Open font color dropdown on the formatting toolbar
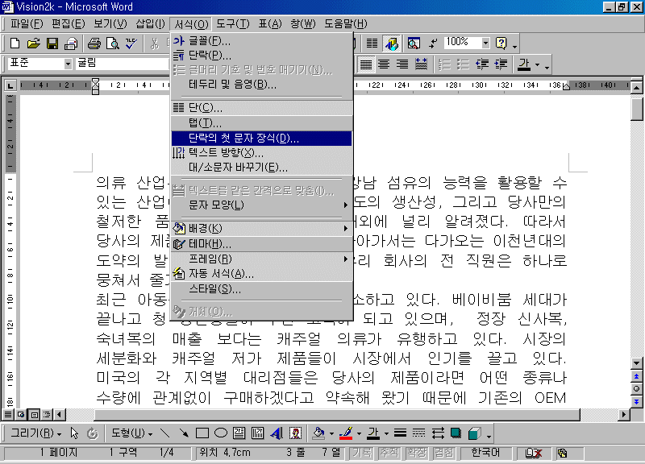The width and height of the screenshot is (645, 464). [537, 65]
